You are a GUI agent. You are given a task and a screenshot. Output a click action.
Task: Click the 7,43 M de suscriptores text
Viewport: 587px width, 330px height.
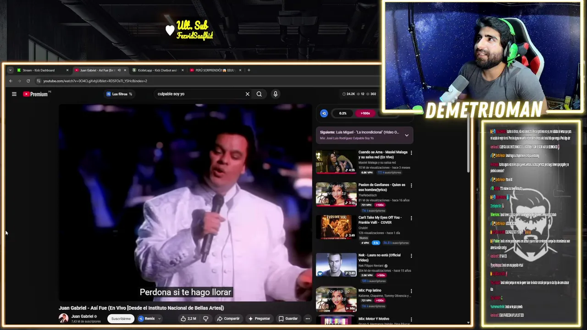pos(86,322)
